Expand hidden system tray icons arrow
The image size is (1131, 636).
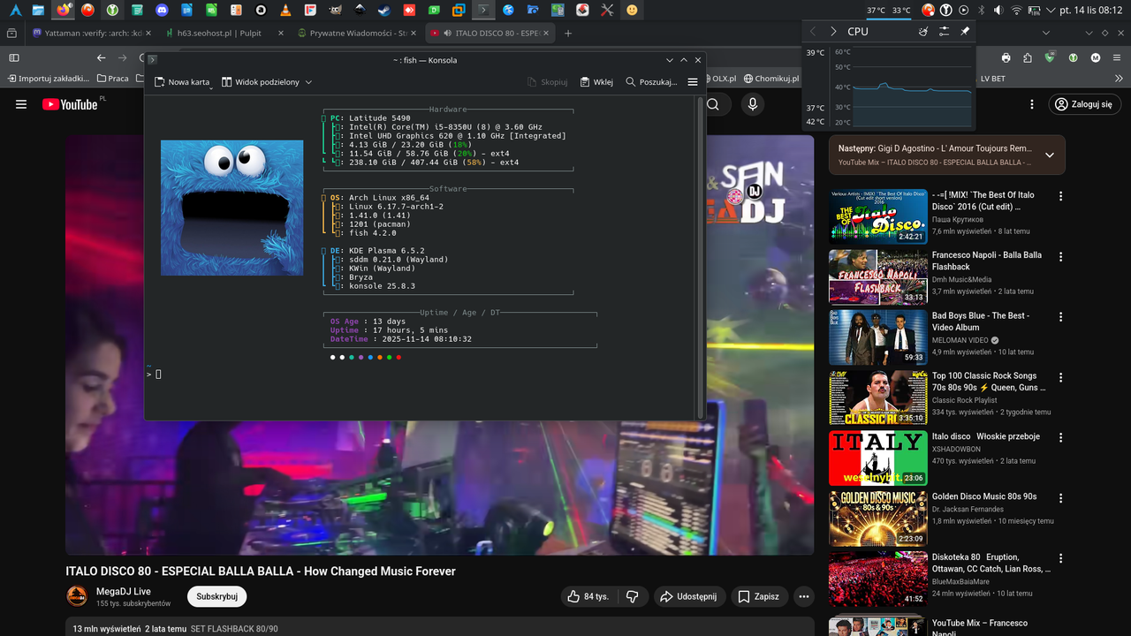click(x=1051, y=11)
